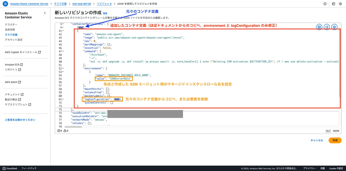Image resolution: width=346 pixels, height=171 pixels.
Task: Click the orange 作成 button
Action: pos(335,140)
